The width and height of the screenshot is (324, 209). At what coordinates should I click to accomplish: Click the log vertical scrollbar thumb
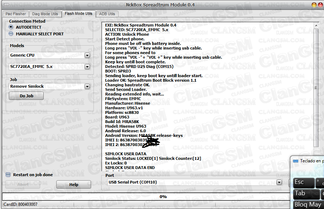pos(316,88)
